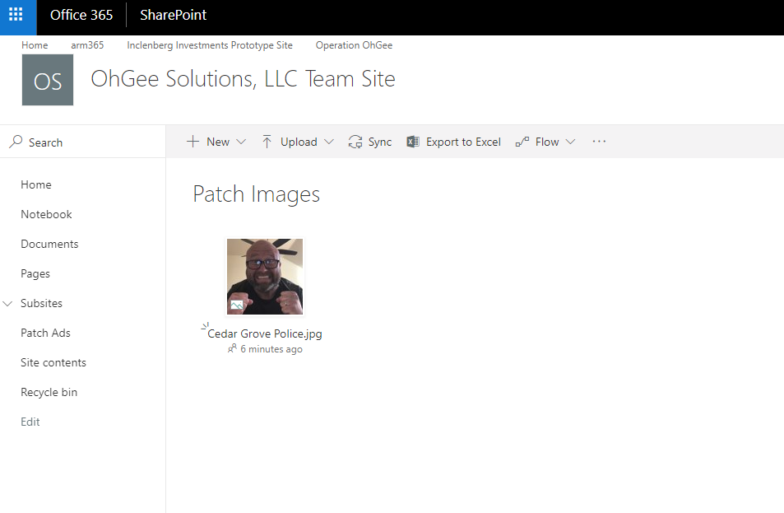
Task: Expand the New dropdown chevron
Action: click(x=241, y=142)
